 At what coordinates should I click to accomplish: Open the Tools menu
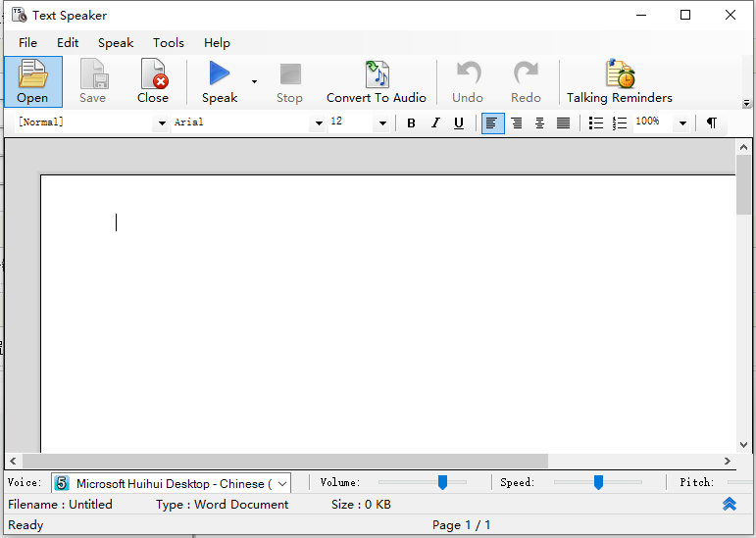point(169,43)
